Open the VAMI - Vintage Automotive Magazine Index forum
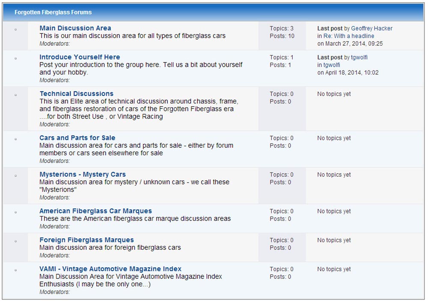 point(110,269)
